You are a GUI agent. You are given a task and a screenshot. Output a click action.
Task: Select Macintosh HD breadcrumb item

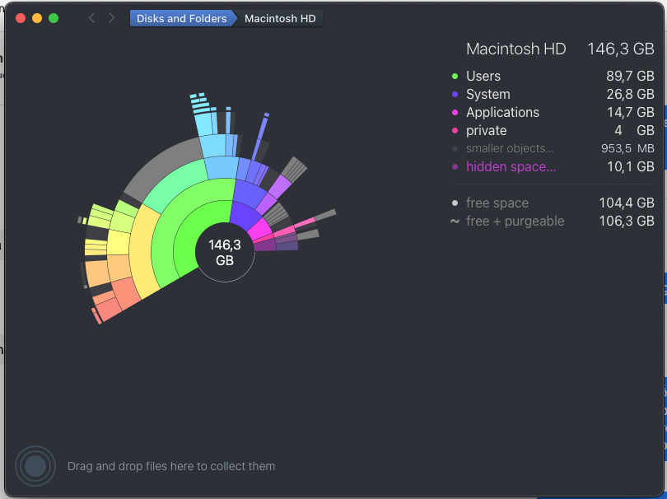point(280,18)
